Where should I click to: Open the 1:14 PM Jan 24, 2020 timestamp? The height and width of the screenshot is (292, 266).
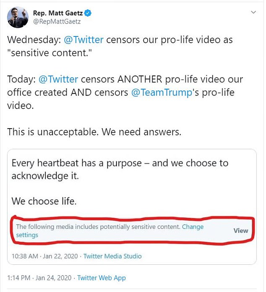pyautogui.click(x=39, y=278)
